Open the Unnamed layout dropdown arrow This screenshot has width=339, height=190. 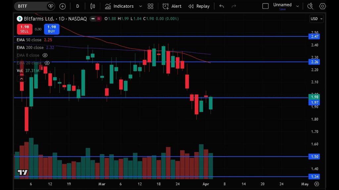(297, 6)
